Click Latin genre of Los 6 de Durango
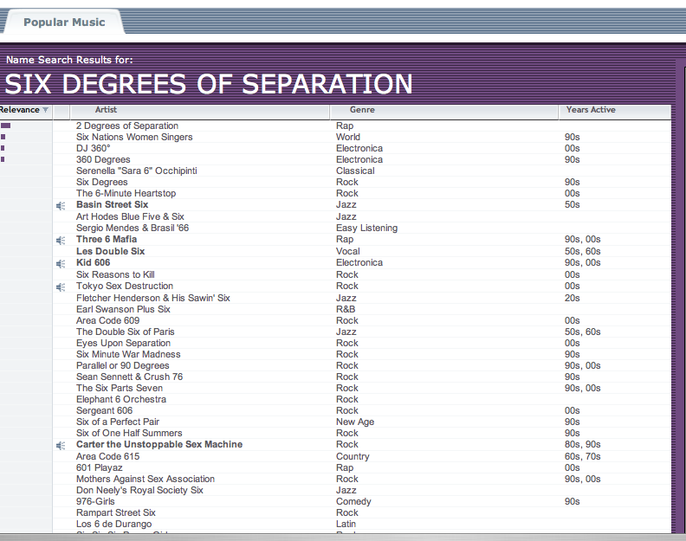686x541 pixels. tap(346, 524)
